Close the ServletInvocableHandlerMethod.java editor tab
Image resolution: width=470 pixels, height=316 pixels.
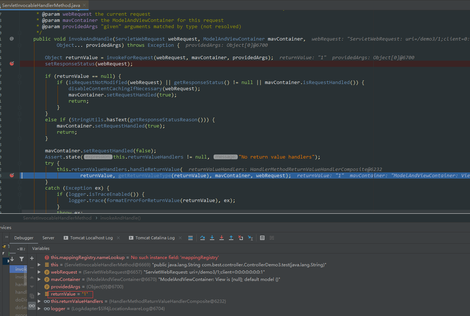[84, 5]
